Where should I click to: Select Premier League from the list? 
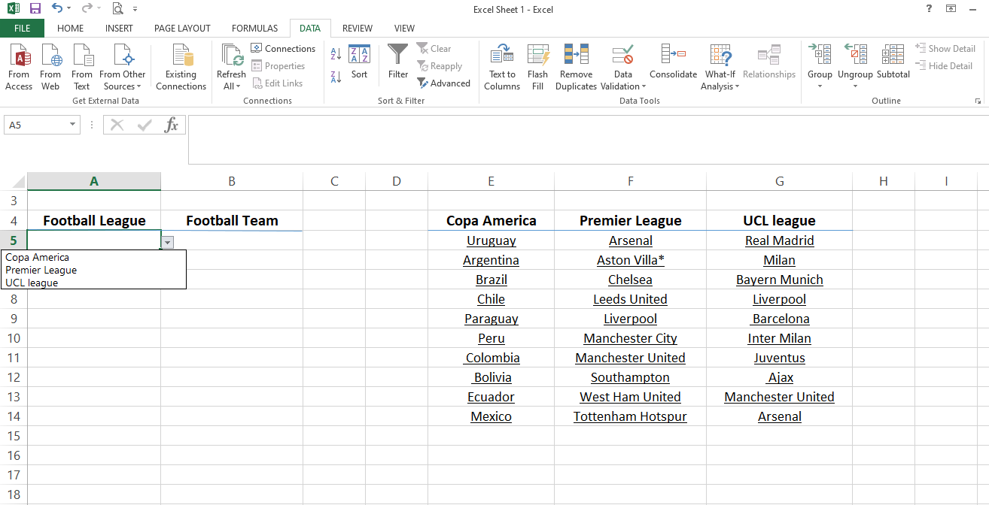coord(41,270)
